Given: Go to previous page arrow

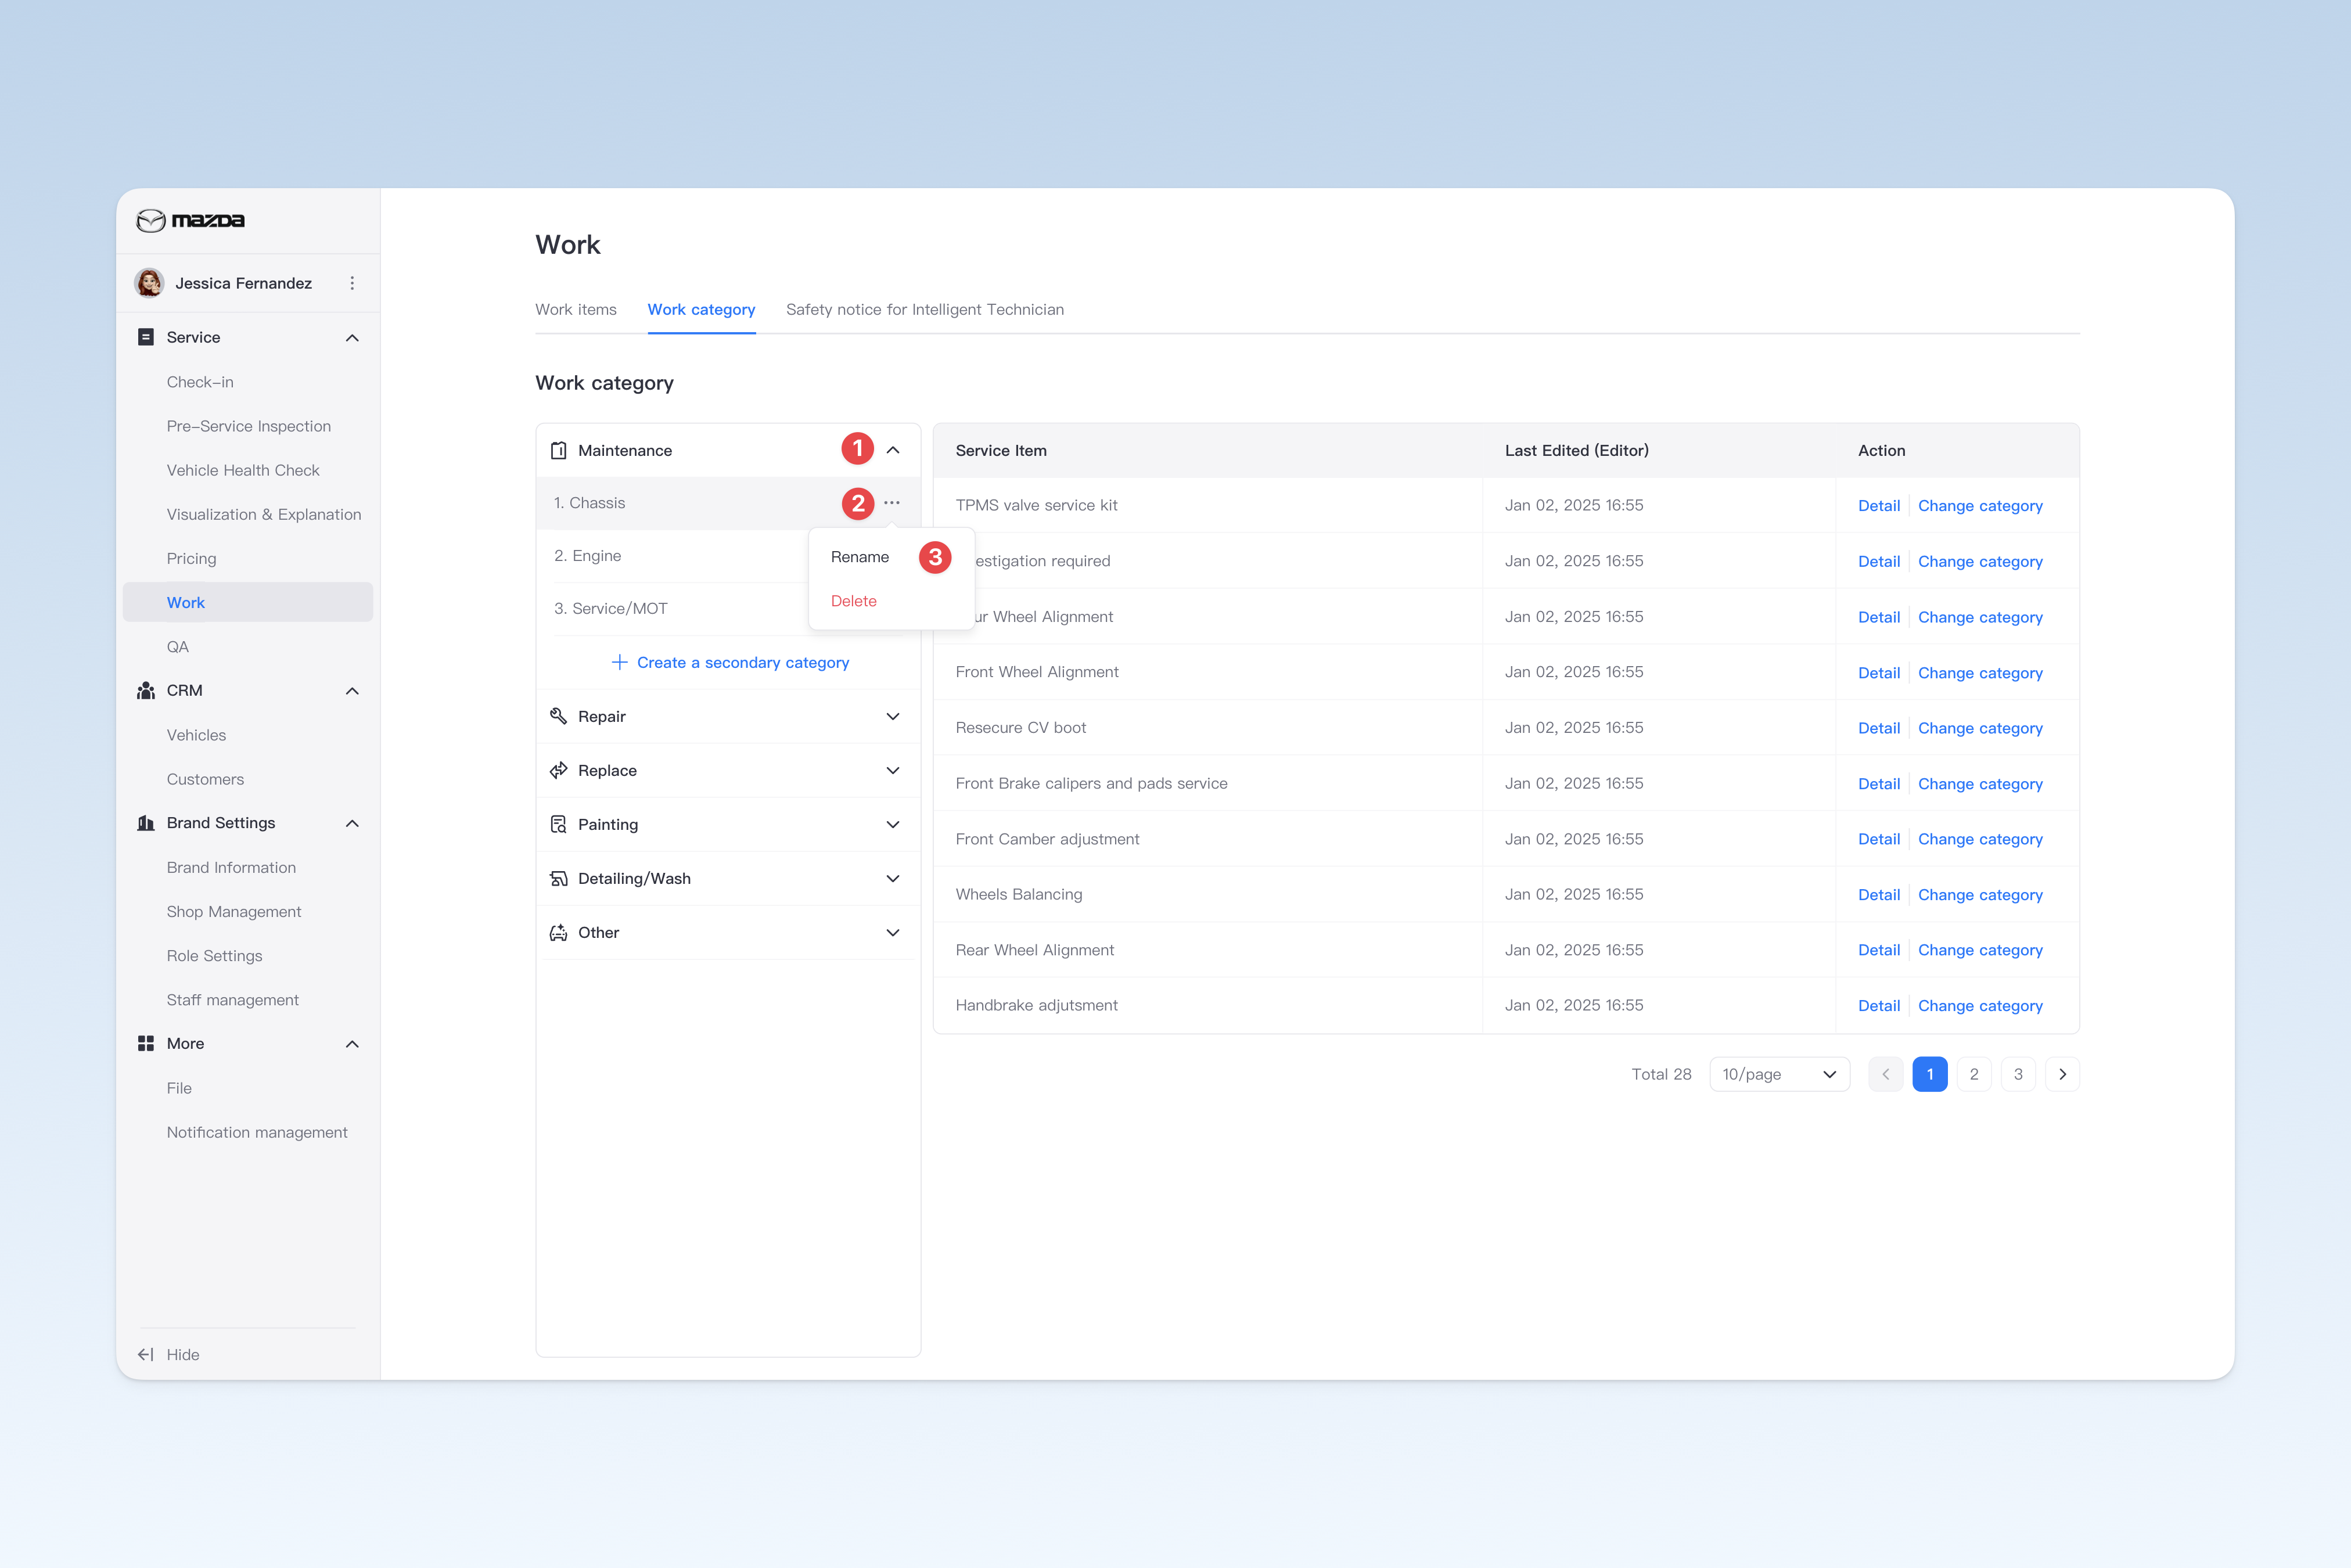Looking at the screenshot, I should (1886, 1074).
